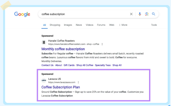Switch to the Shopping tab

pyautogui.click(x=55, y=25)
